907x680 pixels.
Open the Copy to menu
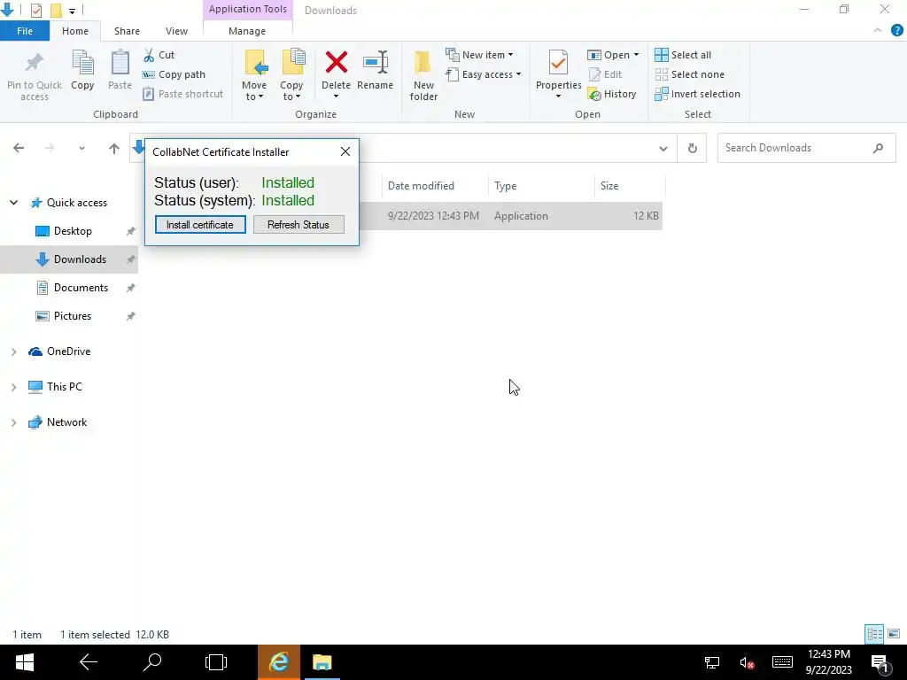tap(291, 76)
